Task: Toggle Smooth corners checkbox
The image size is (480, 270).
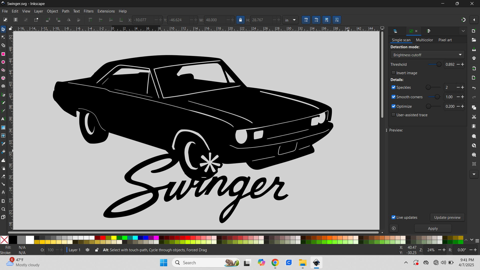Action: (x=393, y=97)
